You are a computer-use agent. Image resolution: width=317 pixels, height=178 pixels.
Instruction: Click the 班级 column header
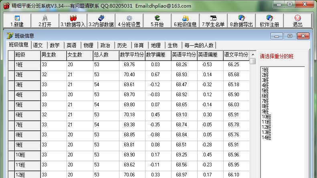pos(28,56)
